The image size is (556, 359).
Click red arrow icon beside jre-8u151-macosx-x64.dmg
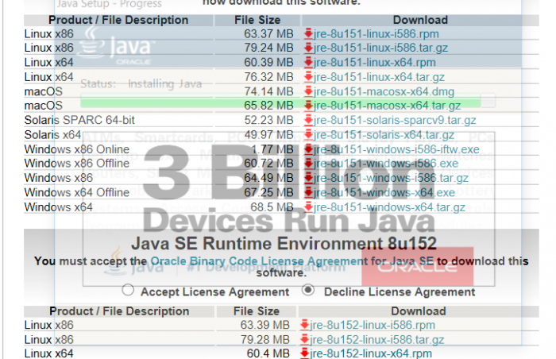click(x=308, y=91)
